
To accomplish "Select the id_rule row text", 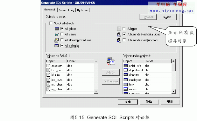I will click(55, 75).
